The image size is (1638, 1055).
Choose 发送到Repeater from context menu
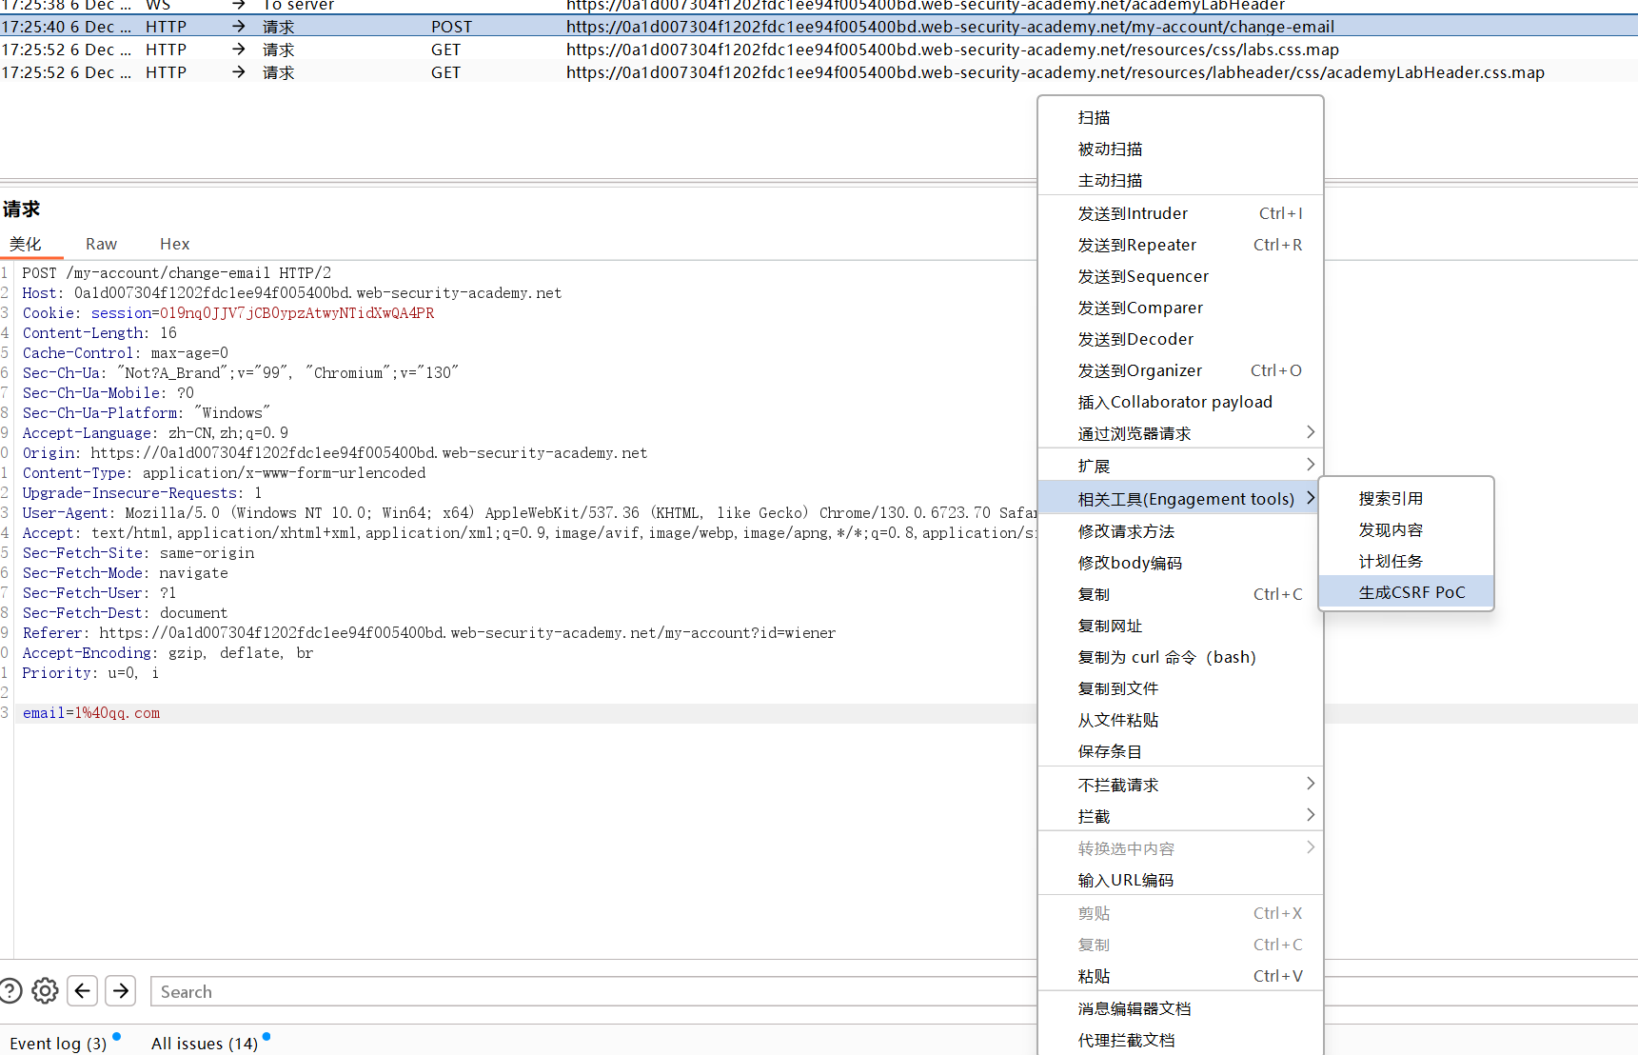point(1136,245)
